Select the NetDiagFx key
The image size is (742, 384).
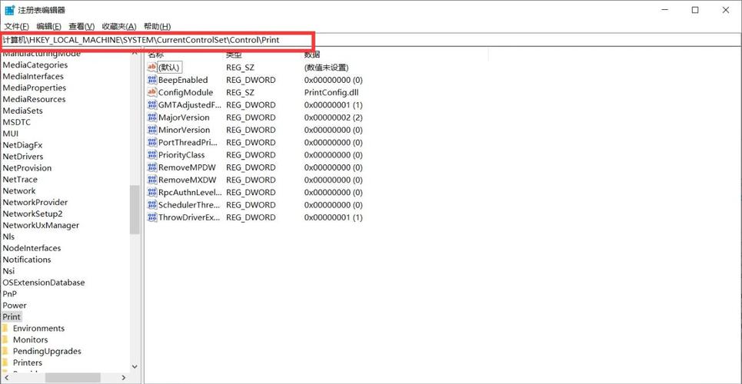coord(22,145)
